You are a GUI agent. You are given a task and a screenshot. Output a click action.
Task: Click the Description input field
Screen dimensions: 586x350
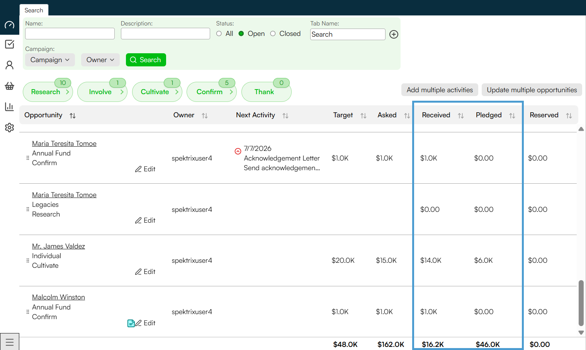tap(165, 34)
